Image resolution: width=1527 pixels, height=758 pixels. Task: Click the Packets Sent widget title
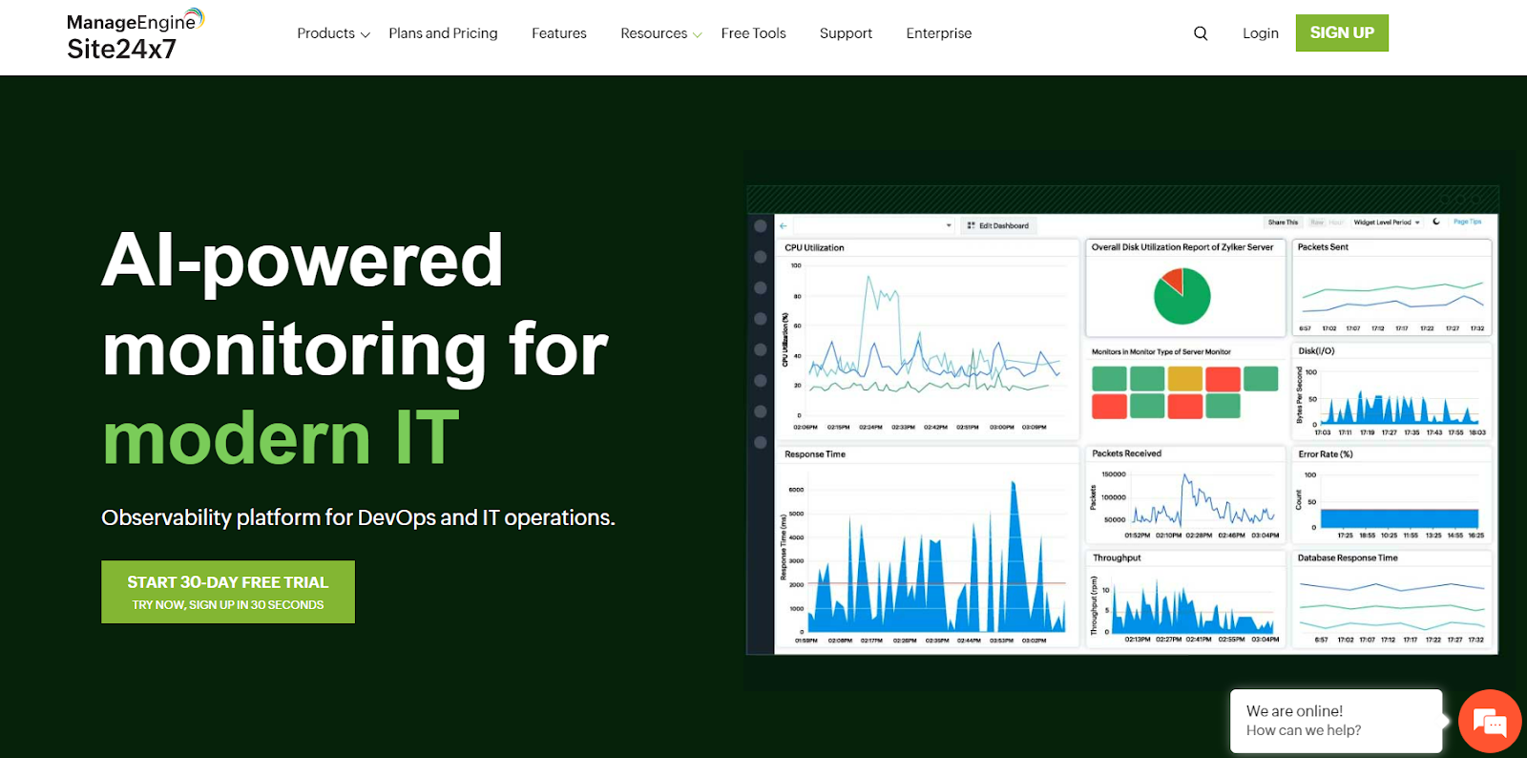click(x=1323, y=247)
